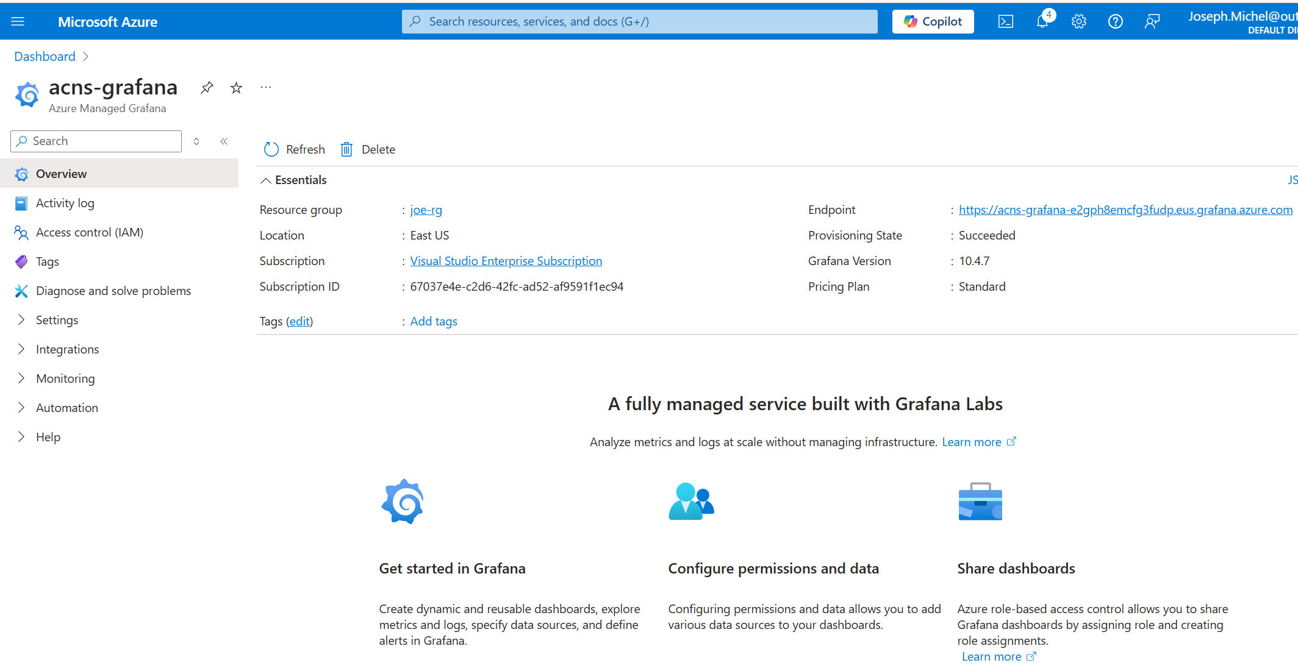This screenshot has width=1298, height=671.
Task: Open the help question mark icon
Action: (1115, 22)
